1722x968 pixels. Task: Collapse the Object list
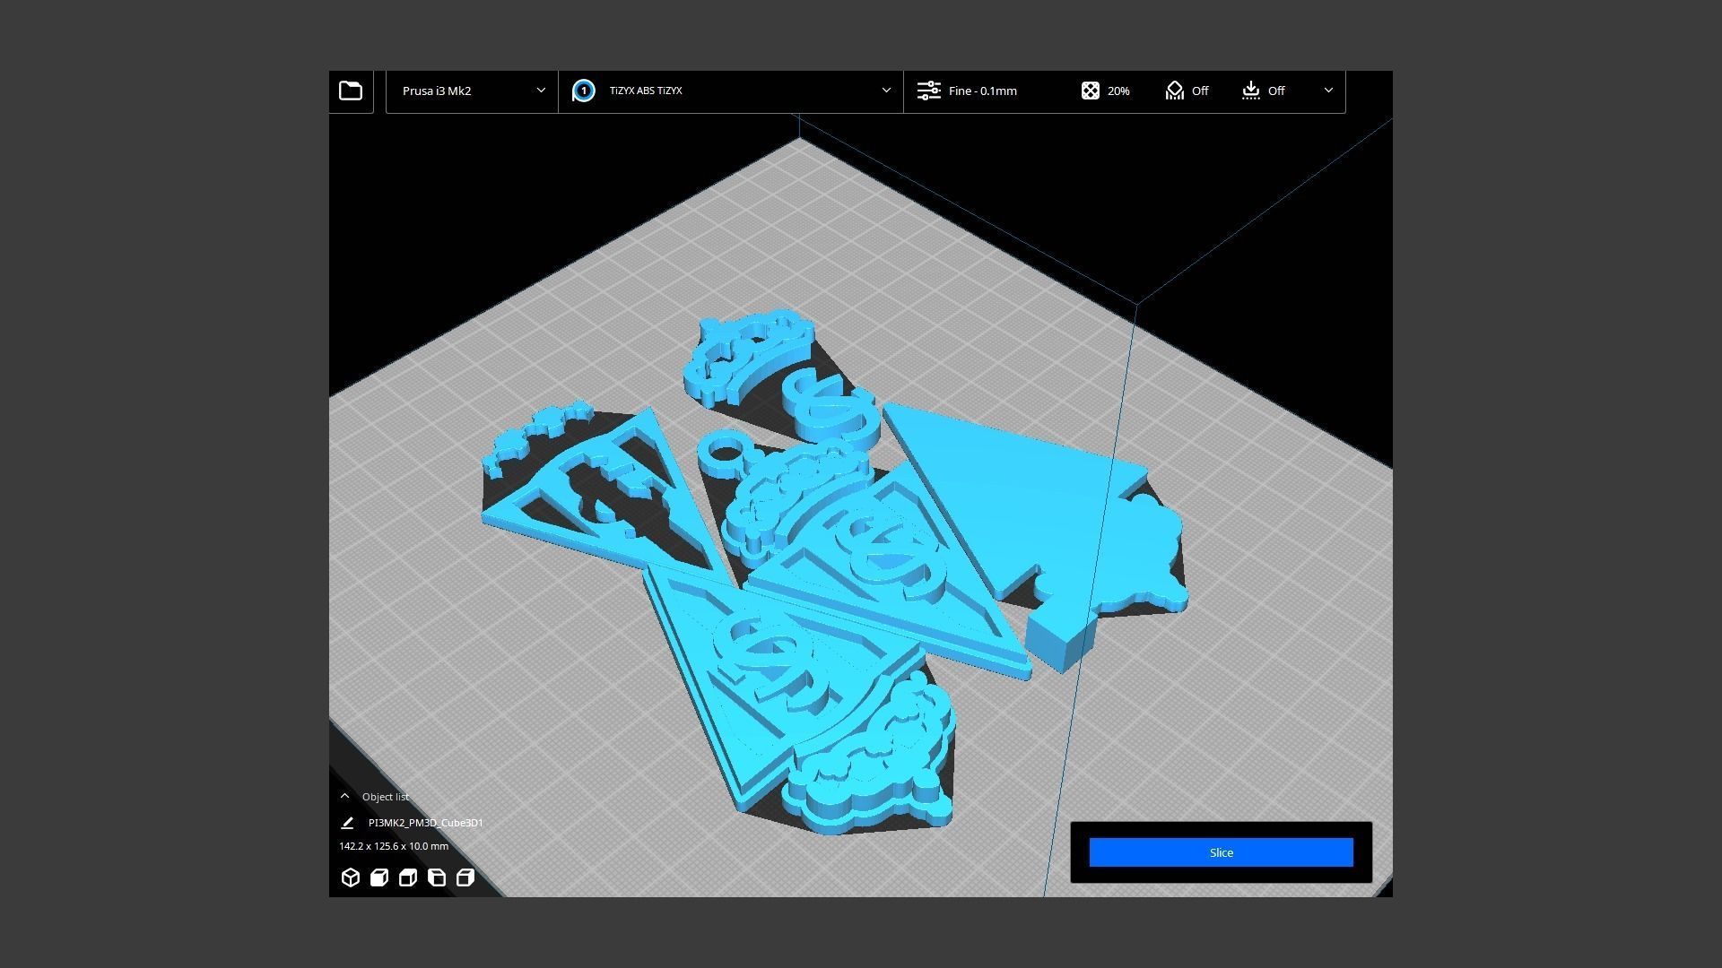pos(344,796)
